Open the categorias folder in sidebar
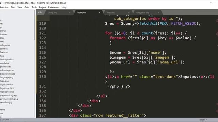 [5, 45]
